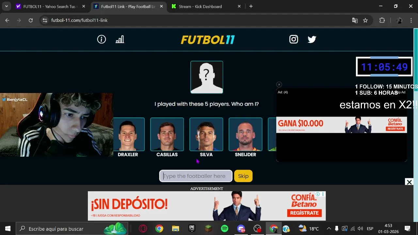Click the FUTBOL11 logo

208,40
